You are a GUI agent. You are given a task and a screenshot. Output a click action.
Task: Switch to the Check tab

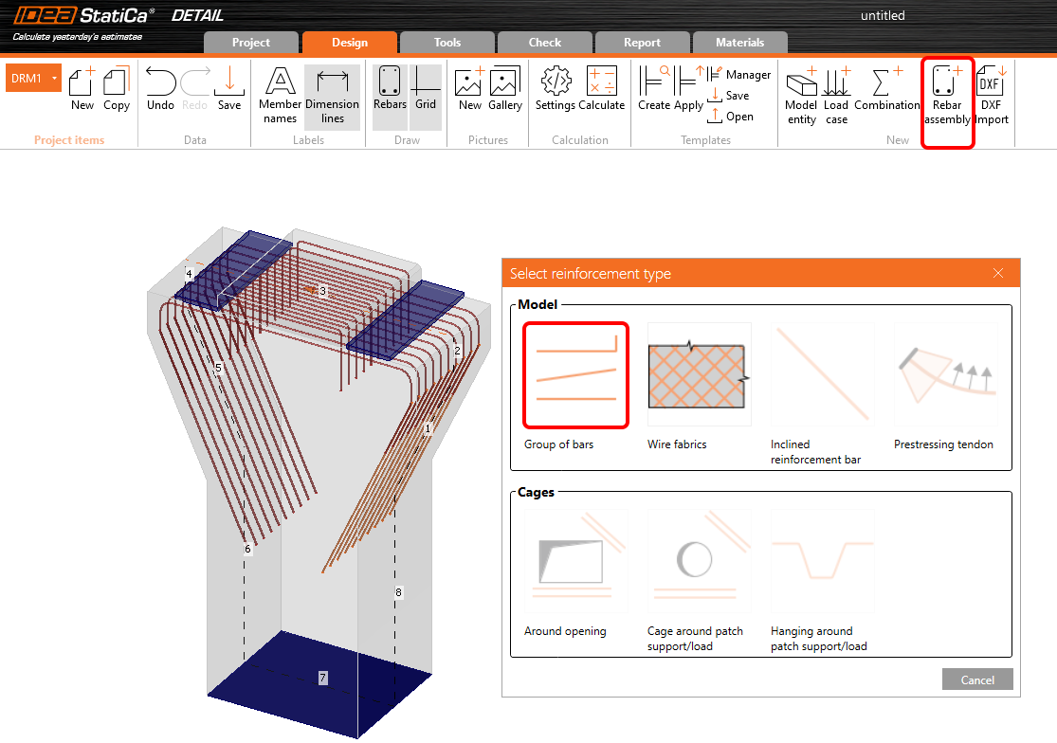pos(545,43)
